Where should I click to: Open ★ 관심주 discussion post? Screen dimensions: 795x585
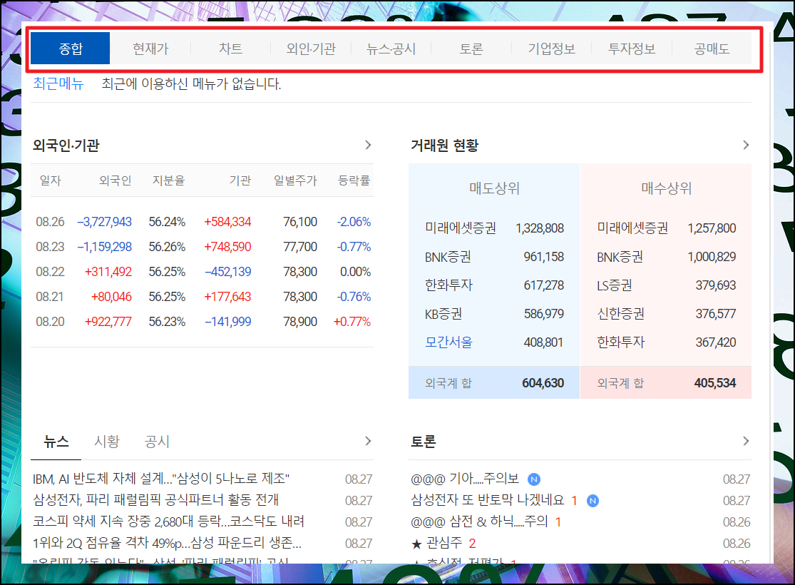pyautogui.click(x=436, y=543)
